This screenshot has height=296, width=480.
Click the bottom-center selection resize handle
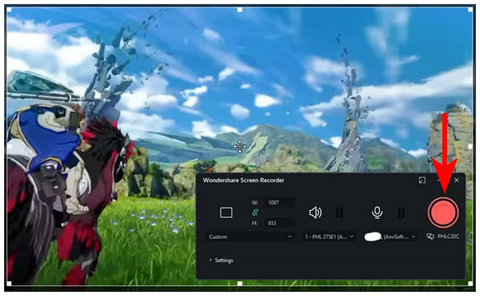(240, 283)
